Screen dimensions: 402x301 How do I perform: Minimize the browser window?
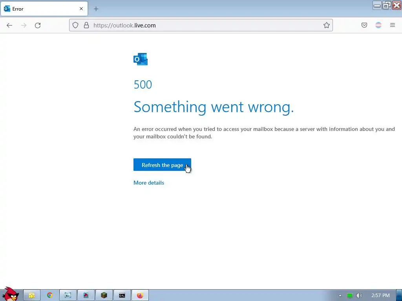coord(377,5)
